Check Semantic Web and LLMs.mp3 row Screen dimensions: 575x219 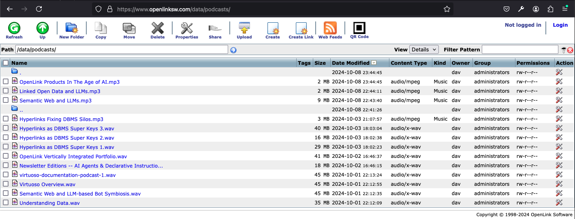pos(6,100)
